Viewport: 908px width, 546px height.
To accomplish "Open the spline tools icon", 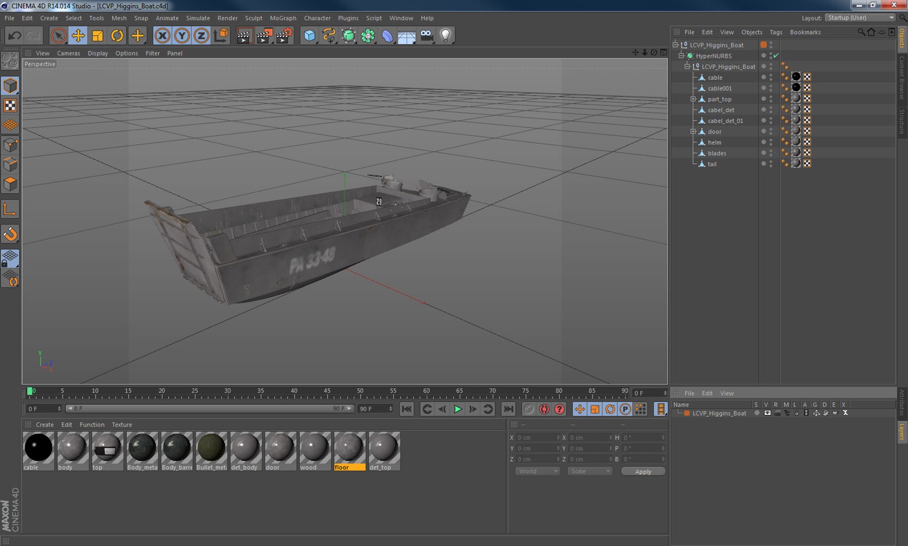I will 329,35.
